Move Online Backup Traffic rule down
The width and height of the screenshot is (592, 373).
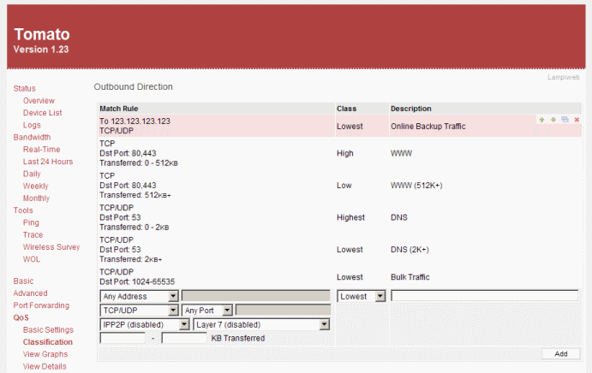click(553, 120)
